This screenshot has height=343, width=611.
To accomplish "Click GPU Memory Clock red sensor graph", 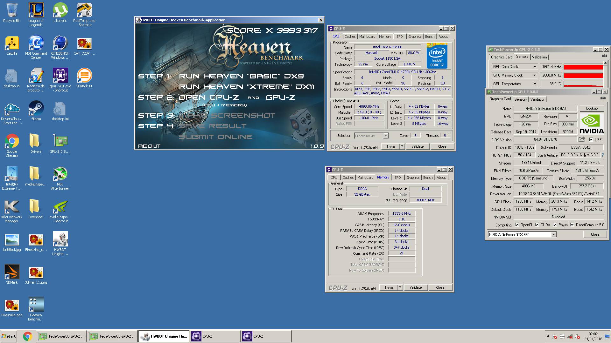I will (583, 75).
